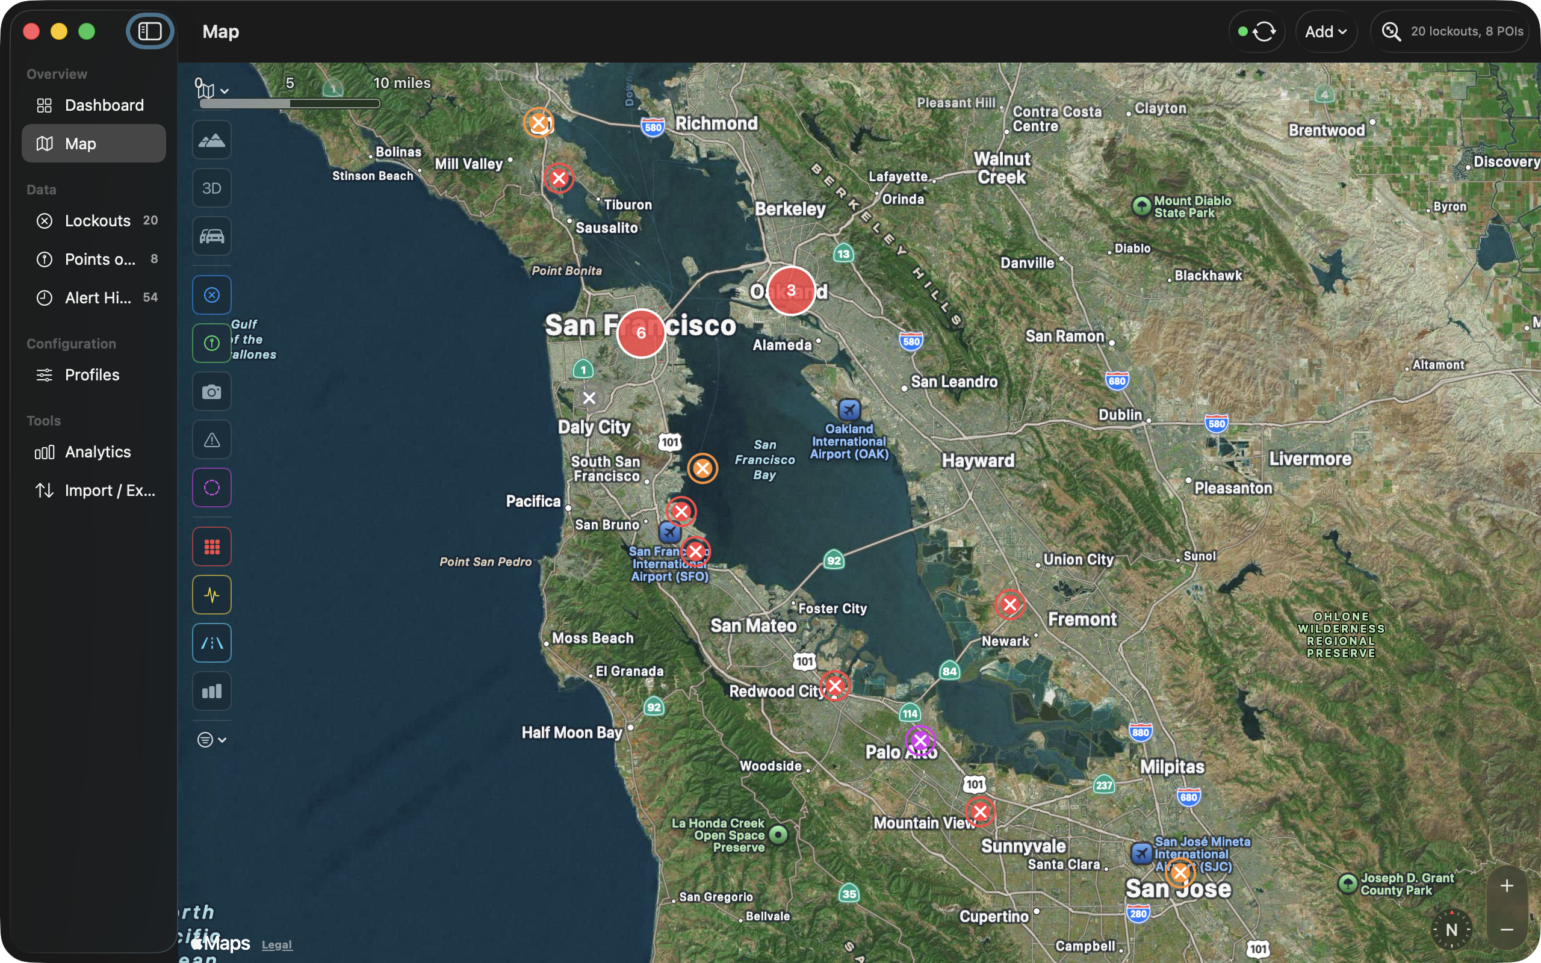Image resolution: width=1541 pixels, height=963 pixels.
Task: Select the green POI pin layer icon
Action: point(212,342)
